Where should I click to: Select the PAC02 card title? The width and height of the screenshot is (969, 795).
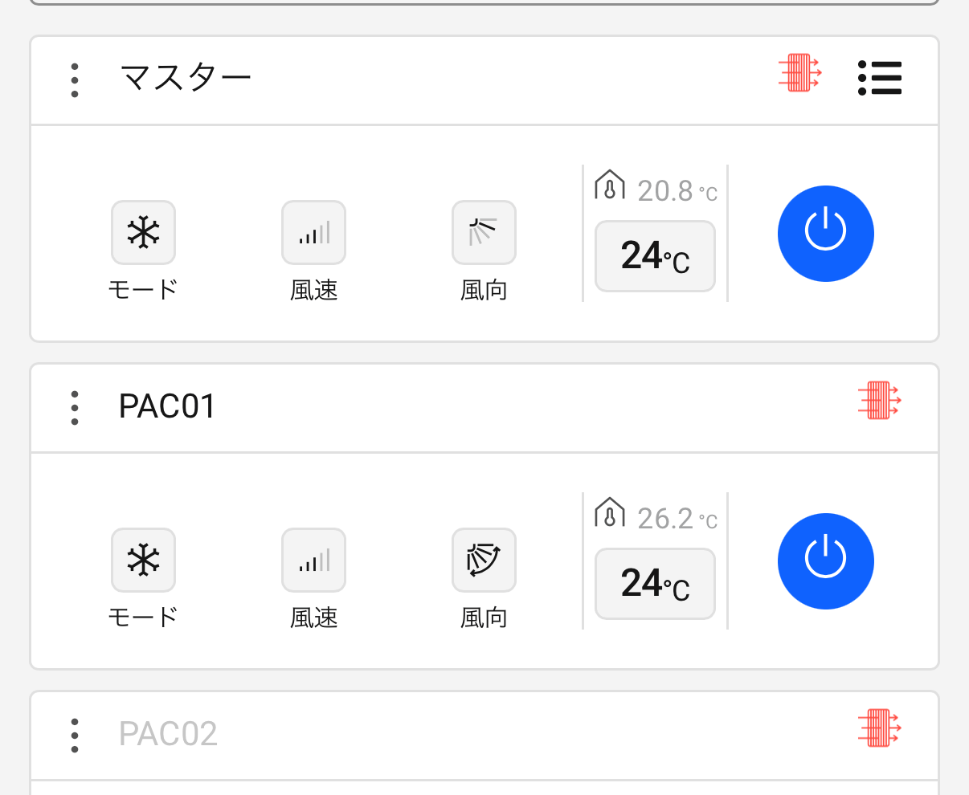coord(168,734)
